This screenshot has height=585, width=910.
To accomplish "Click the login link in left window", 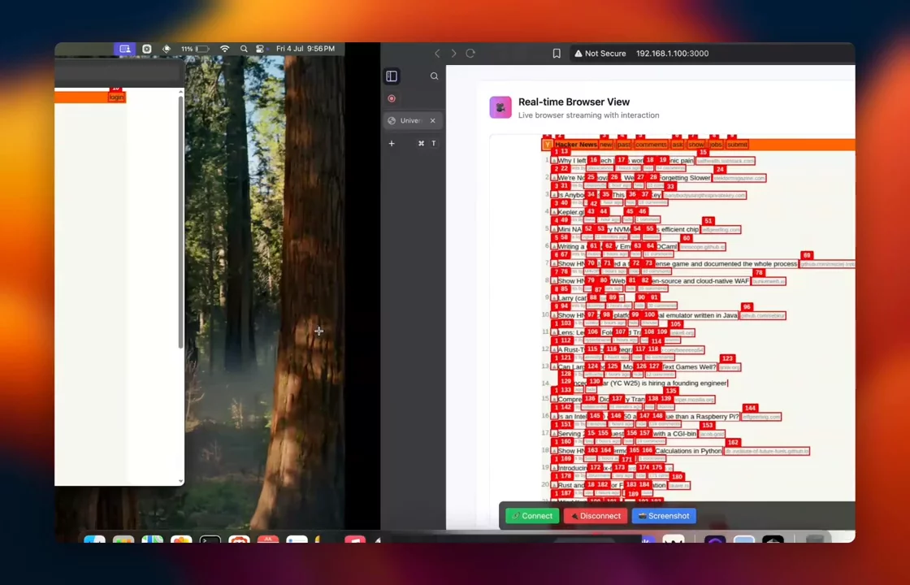I will coord(116,97).
